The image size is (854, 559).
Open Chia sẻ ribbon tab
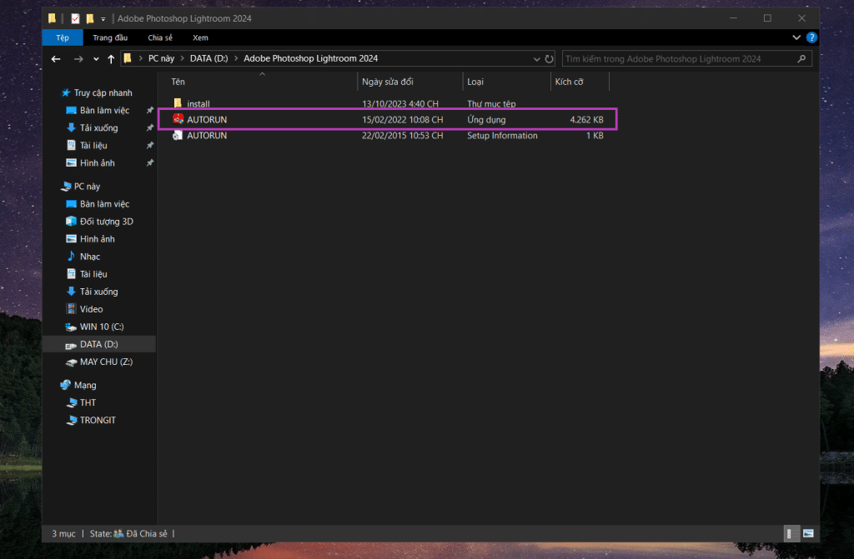[x=160, y=37]
